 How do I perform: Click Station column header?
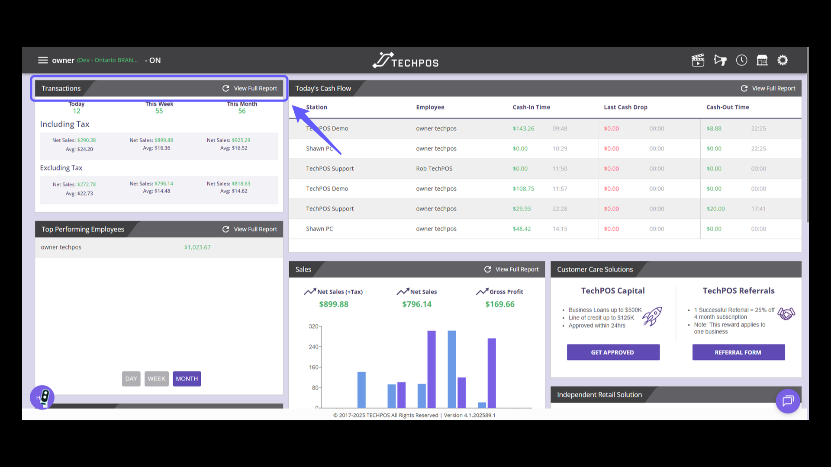pos(316,107)
